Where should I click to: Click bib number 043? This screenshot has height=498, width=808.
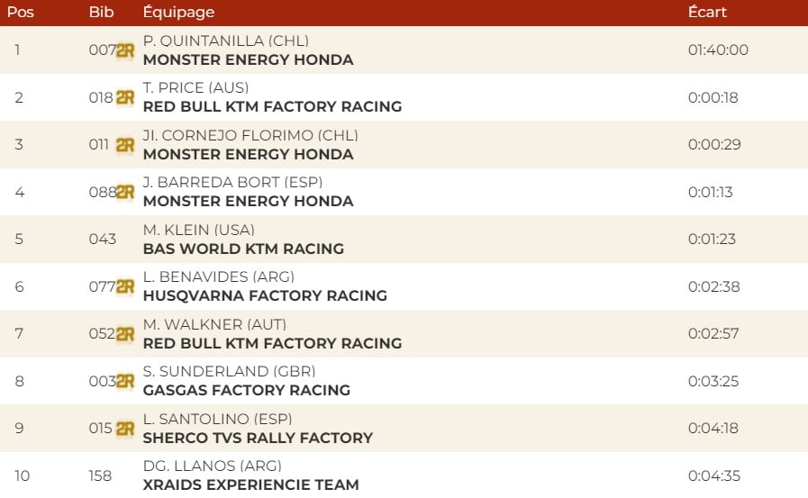tap(103, 240)
